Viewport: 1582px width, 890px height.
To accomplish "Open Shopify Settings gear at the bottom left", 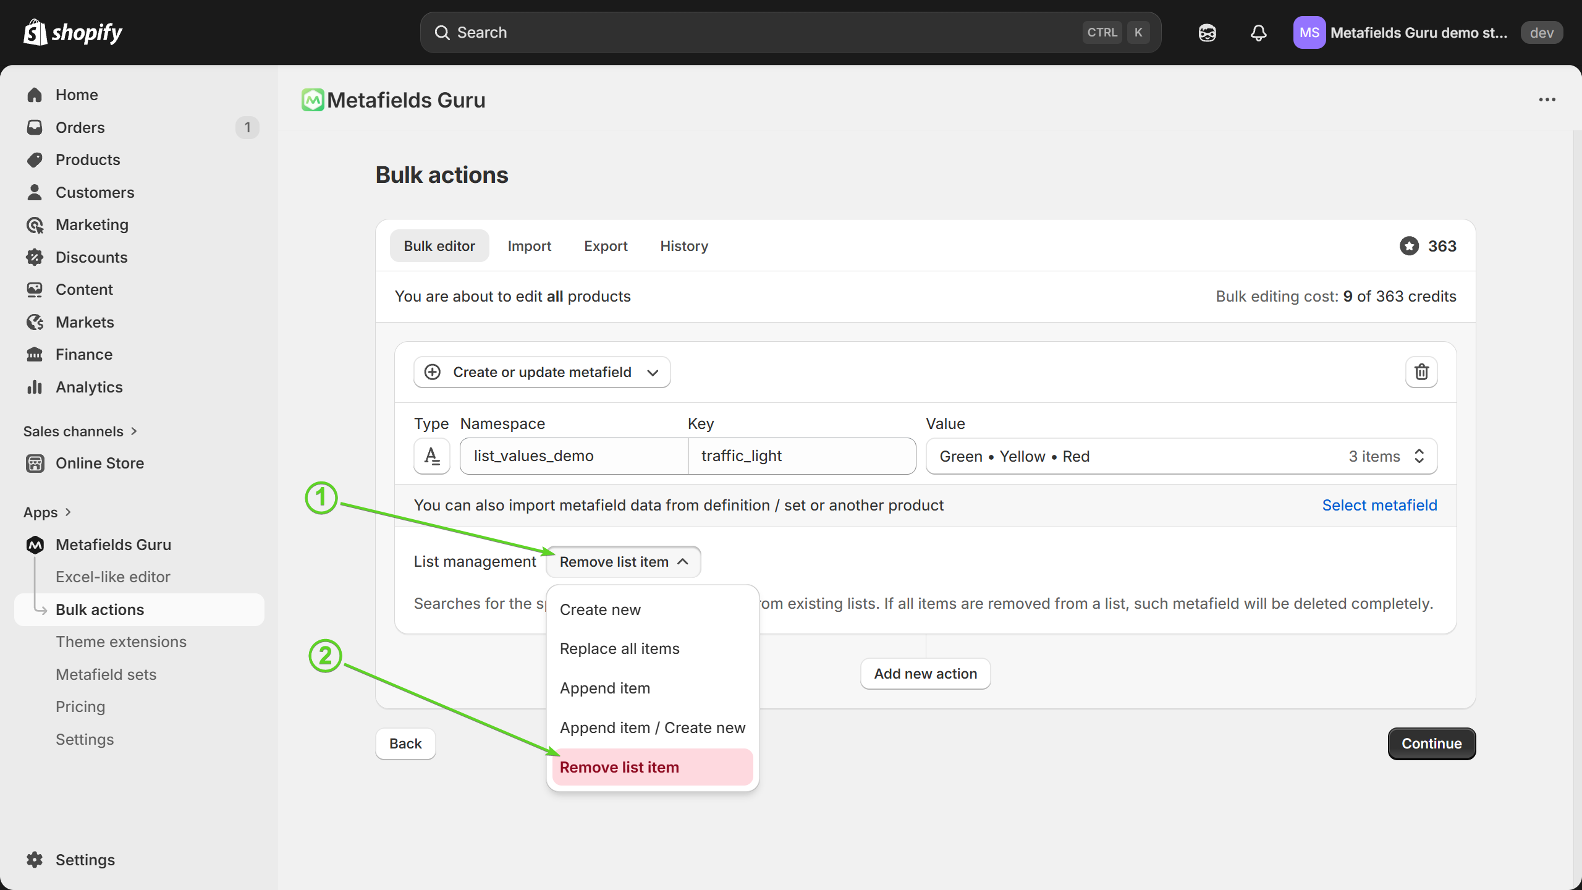I will [x=35, y=860].
